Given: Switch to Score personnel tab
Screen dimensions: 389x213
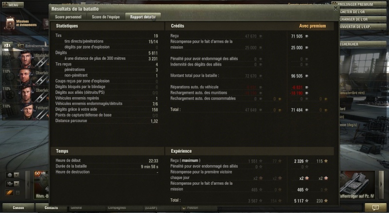Looking at the screenshot, I should [68, 17].
